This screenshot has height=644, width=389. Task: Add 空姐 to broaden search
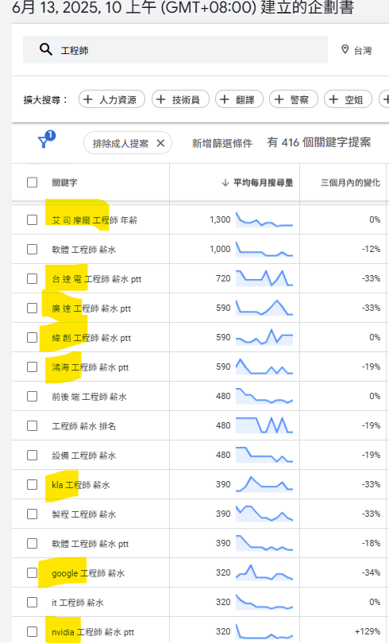click(348, 99)
